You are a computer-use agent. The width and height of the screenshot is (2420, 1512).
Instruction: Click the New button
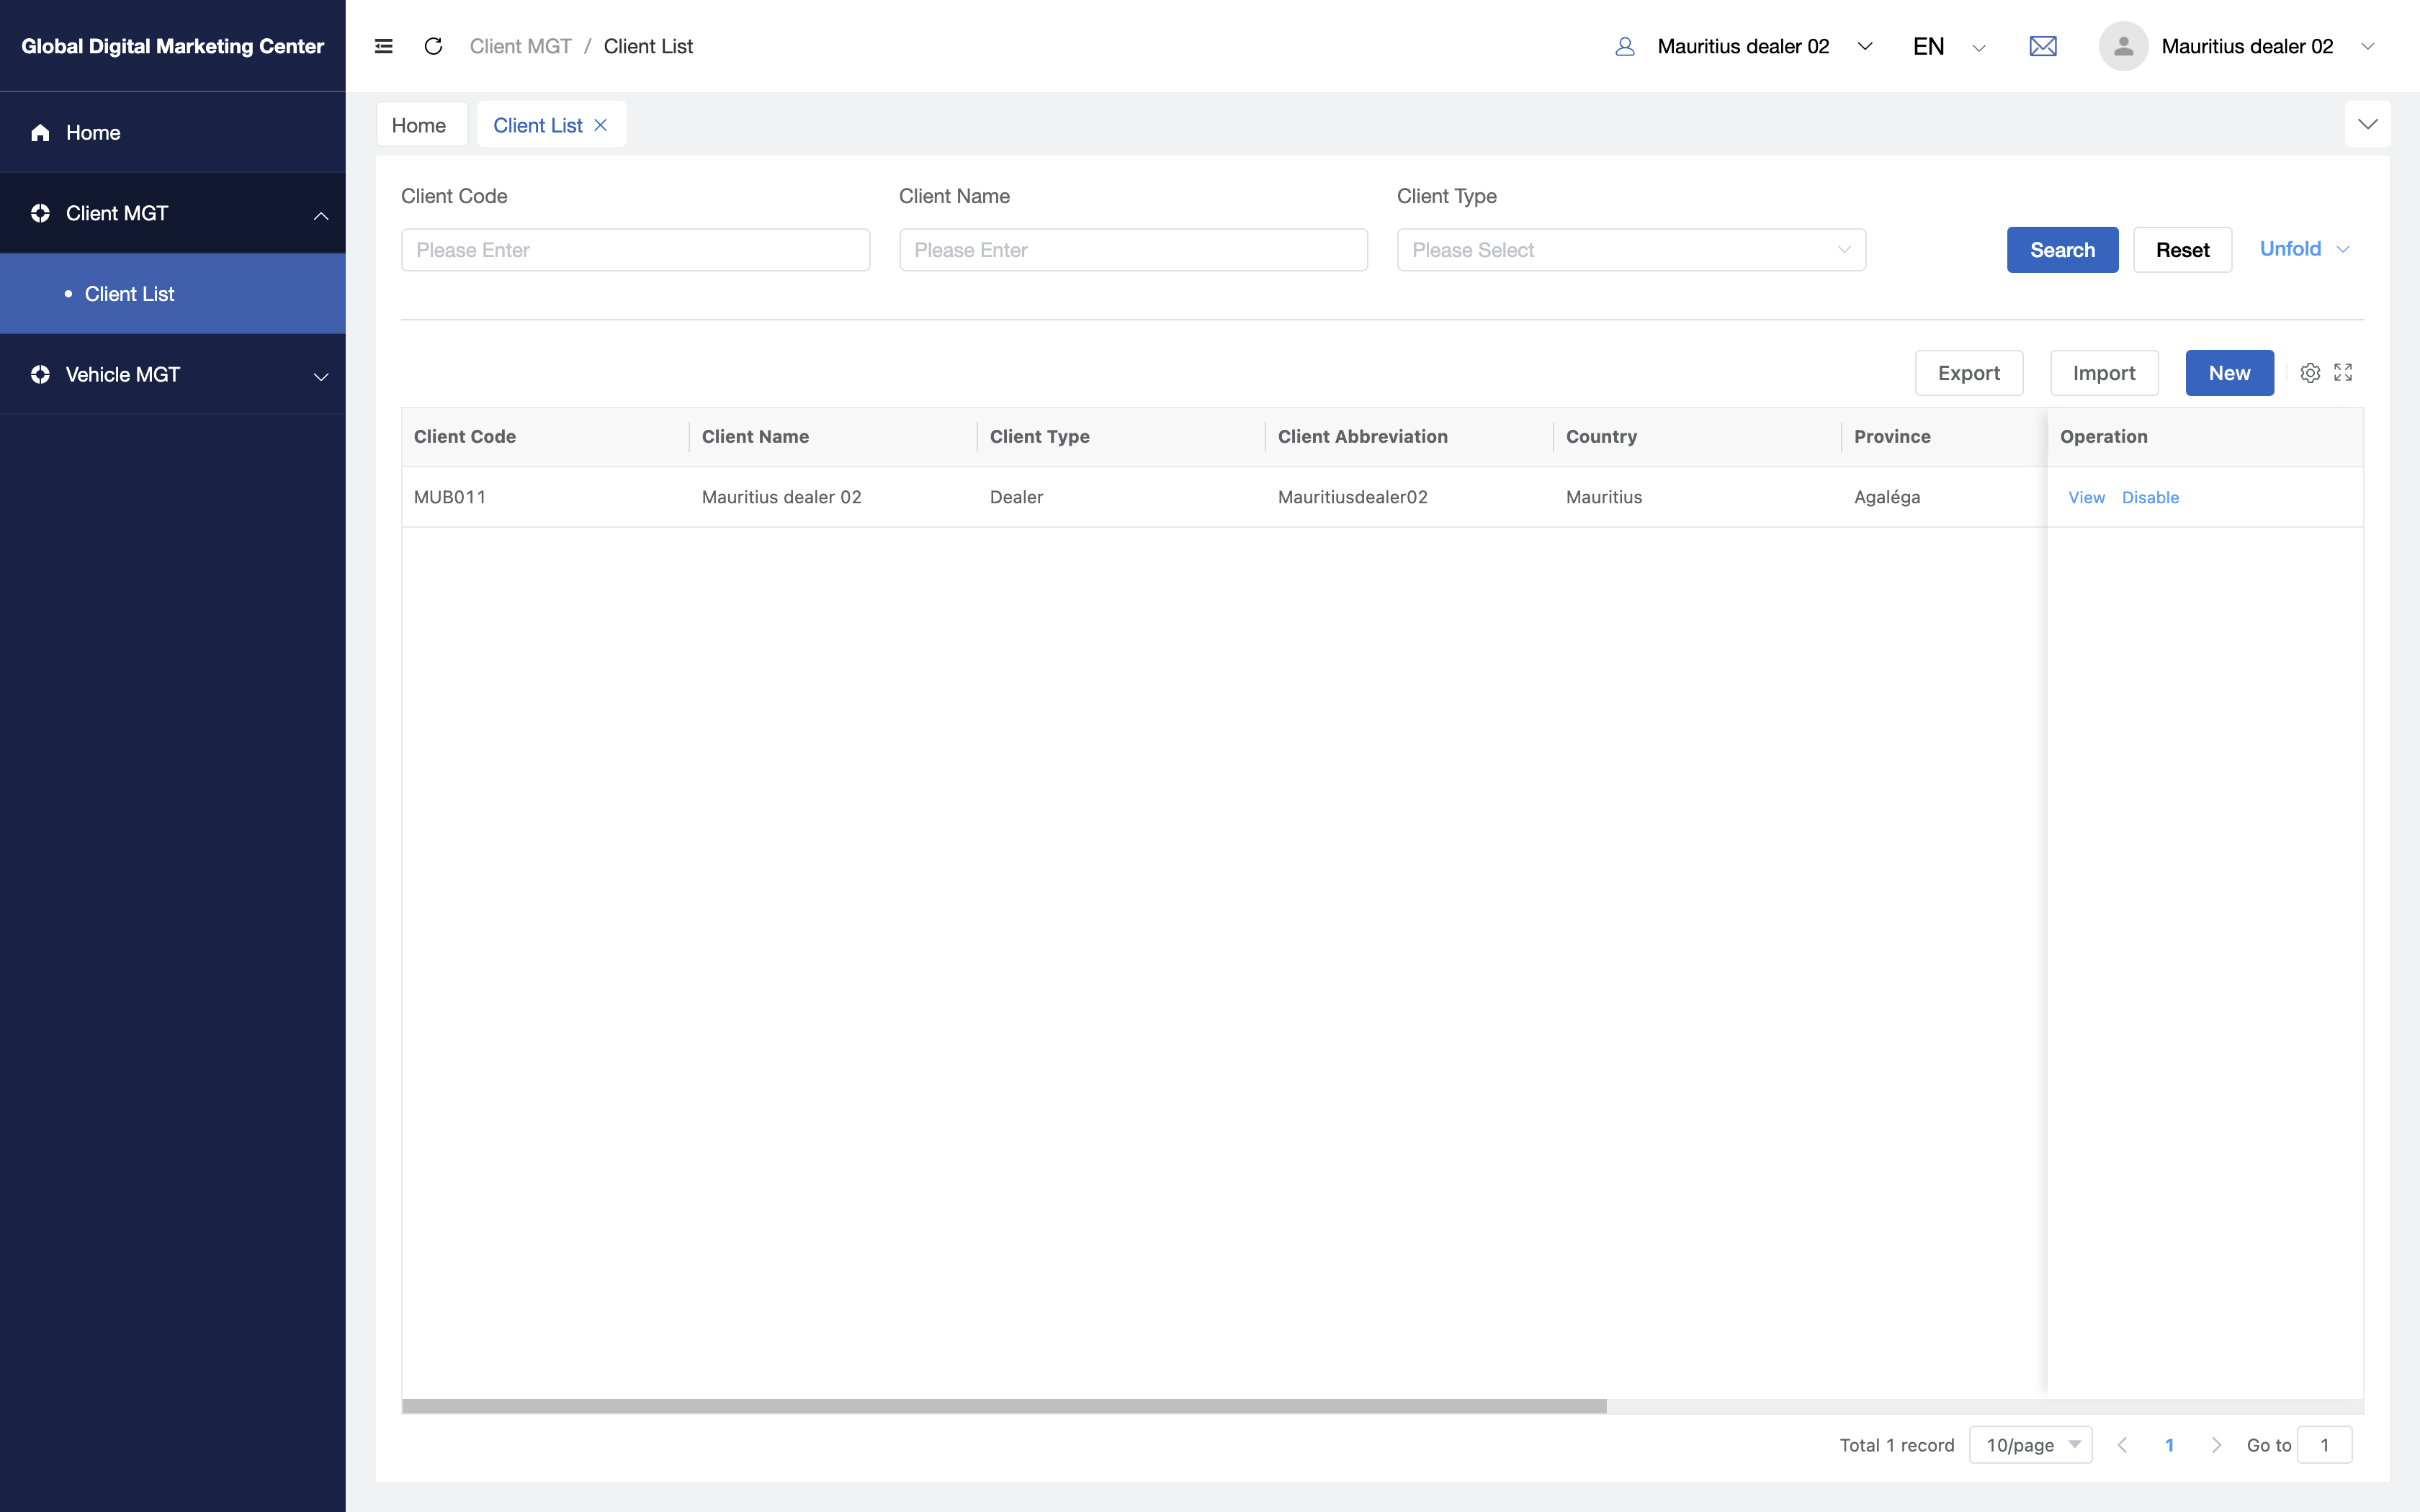tap(2229, 373)
